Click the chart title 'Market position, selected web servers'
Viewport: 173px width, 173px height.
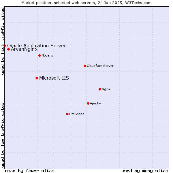click(x=59, y=3)
